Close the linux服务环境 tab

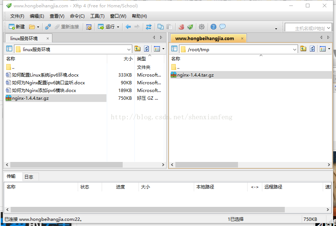(x=48, y=39)
